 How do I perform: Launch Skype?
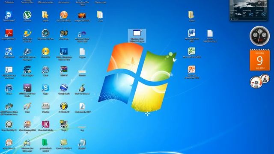(x=45, y=88)
